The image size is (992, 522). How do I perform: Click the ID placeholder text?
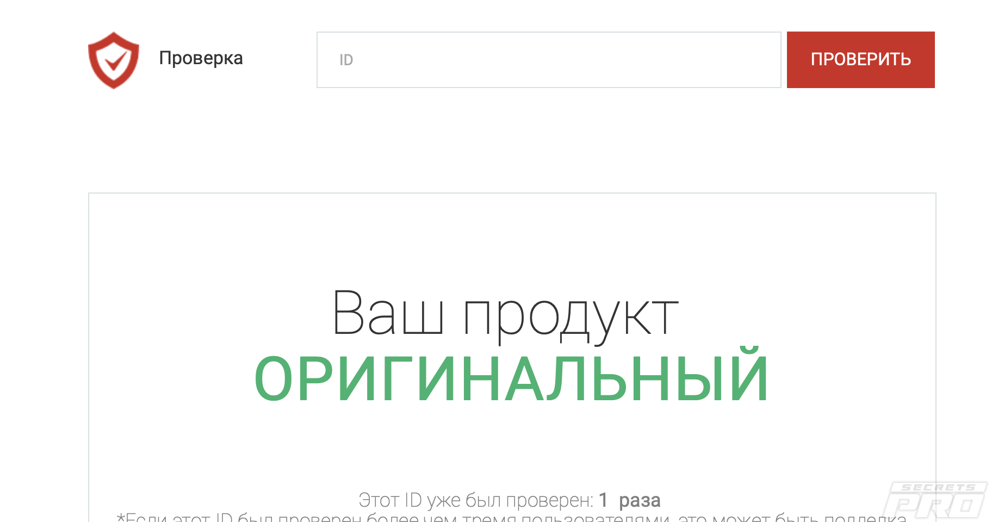pyautogui.click(x=346, y=60)
